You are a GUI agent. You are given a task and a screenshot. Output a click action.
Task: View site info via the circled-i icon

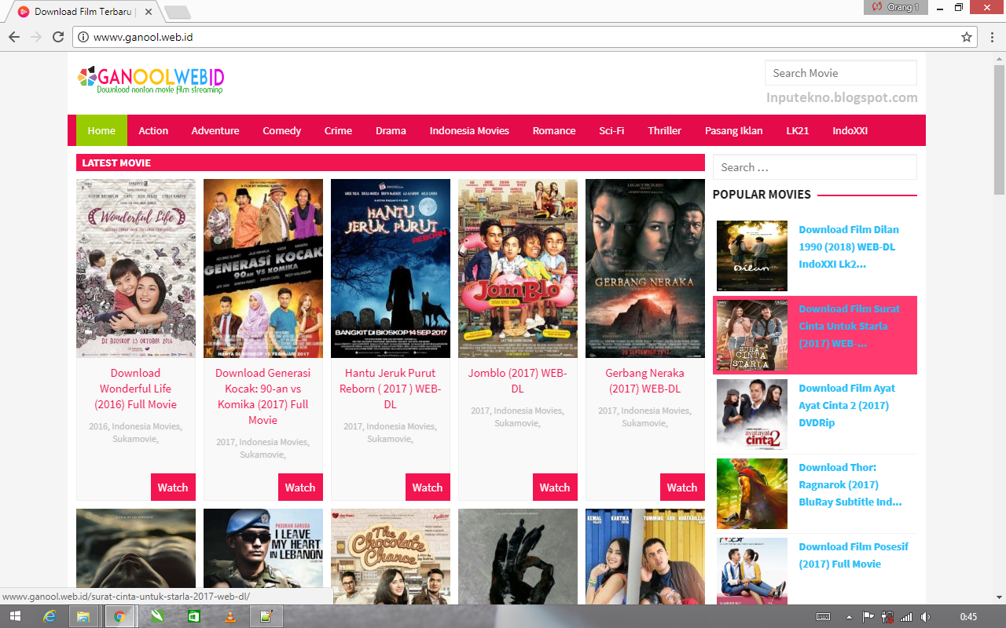point(83,36)
